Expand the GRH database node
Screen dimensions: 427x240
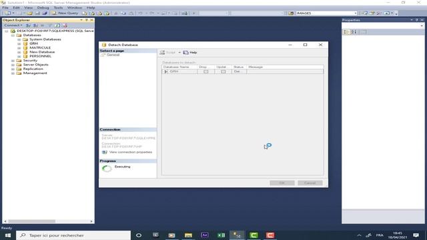coord(19,43)
